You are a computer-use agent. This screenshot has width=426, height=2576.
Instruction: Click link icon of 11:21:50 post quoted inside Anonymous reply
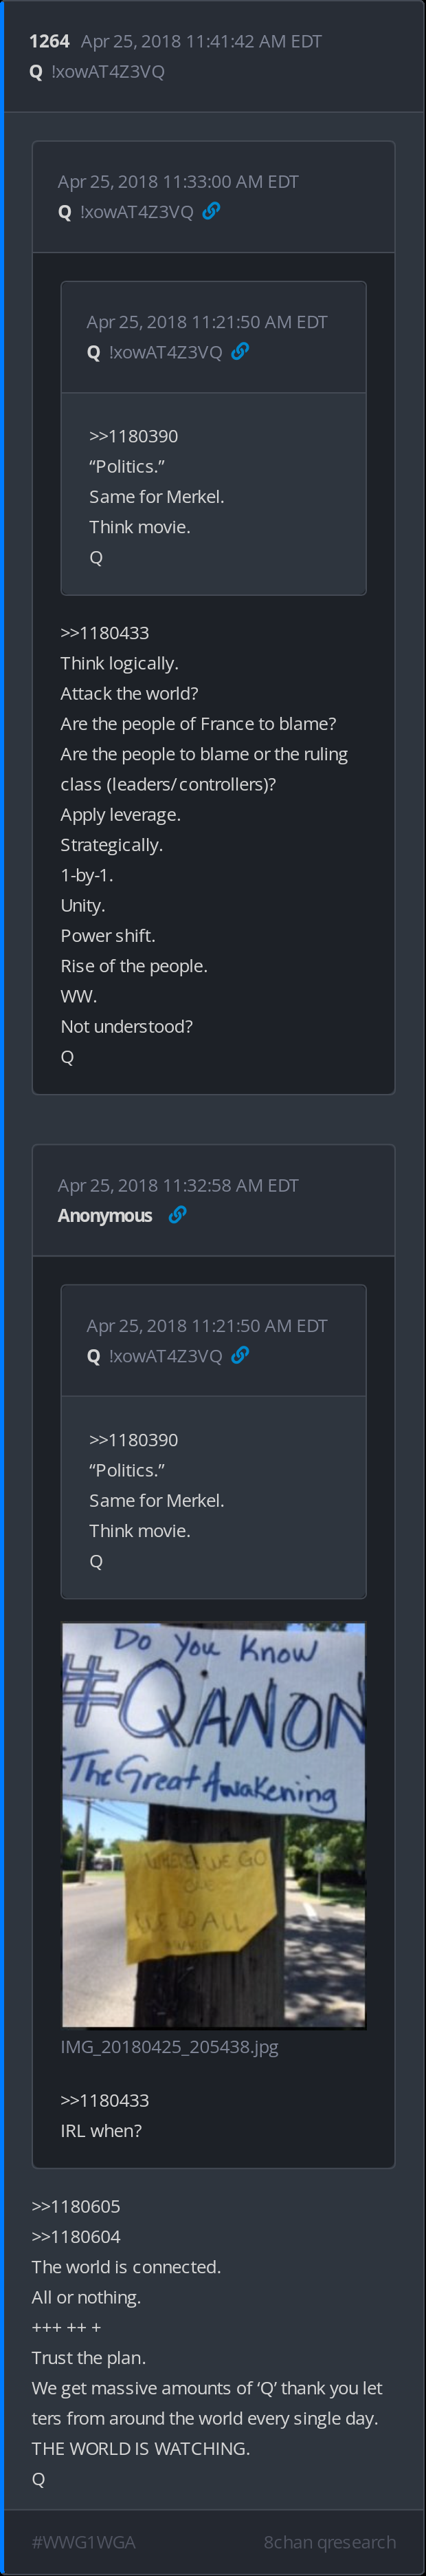pyautogui.click(x=240, y=1355)
